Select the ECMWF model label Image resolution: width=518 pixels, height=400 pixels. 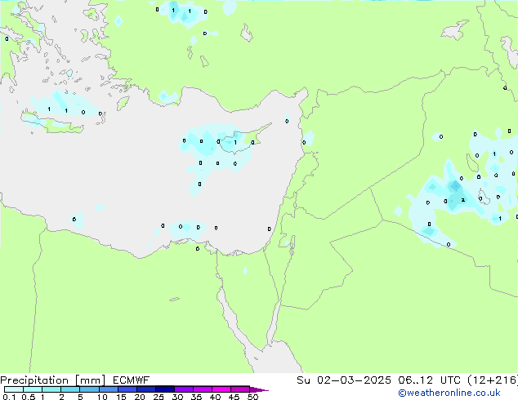click(132, 380)
